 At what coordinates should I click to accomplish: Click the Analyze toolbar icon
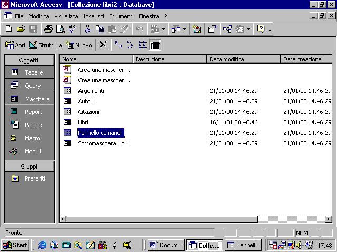pyautogui.click(x=176, y=29)
